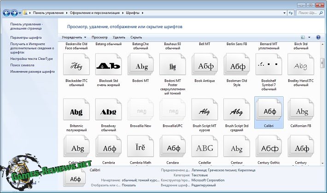This screenshot has height=193, width=327.
Task: Click the Forward navigation arrow
Action: 14,13
